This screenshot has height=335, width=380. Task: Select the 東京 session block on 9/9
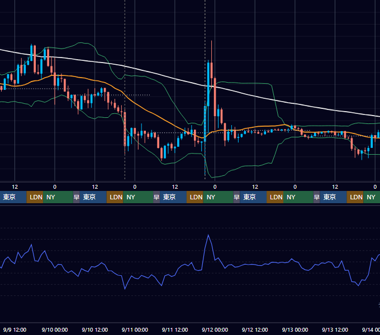[x=13, y=197]
